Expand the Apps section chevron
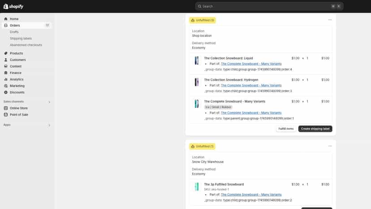 49,125
